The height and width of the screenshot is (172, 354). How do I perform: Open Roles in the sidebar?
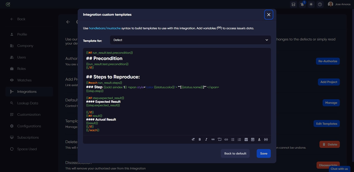point(29,69)
